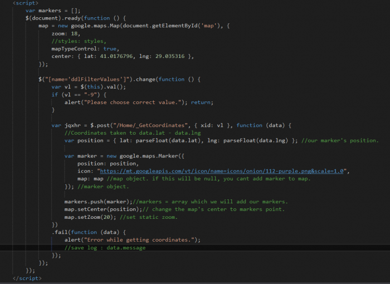Click 'var marker = new google.maps.Marker({' line
The width and height of the screenshot is (390, 284).
click(124, 156)
